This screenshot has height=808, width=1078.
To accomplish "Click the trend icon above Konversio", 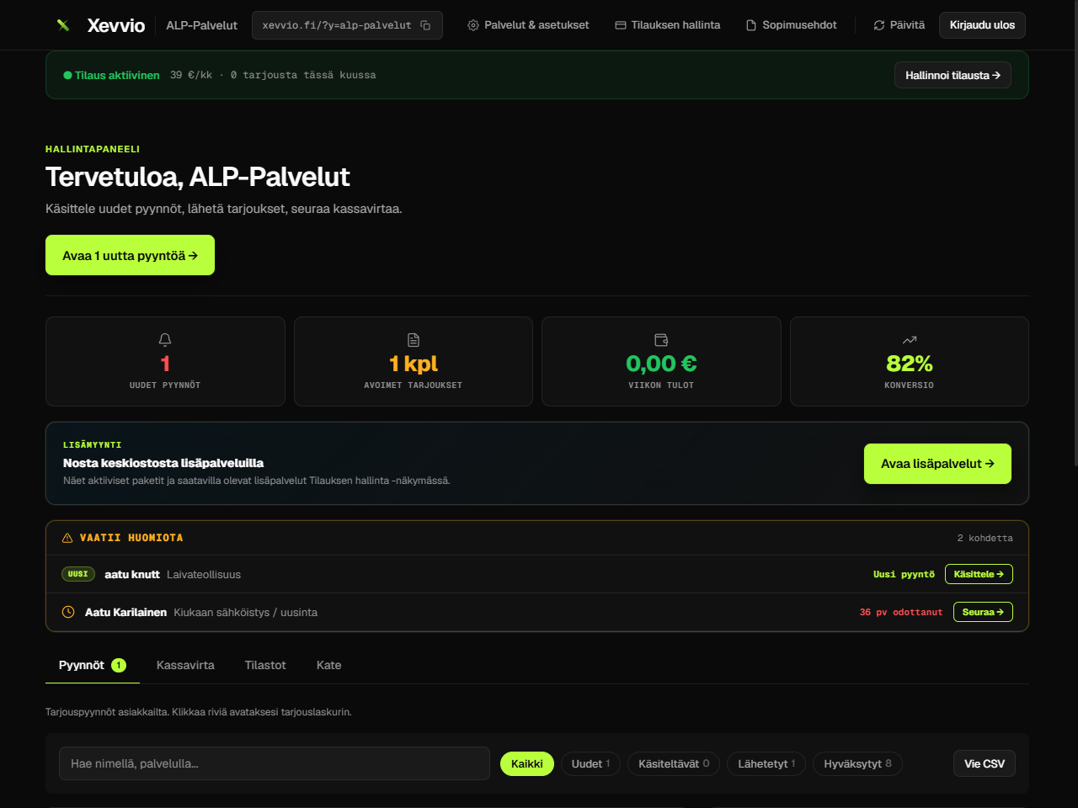I will click(910, 340).
